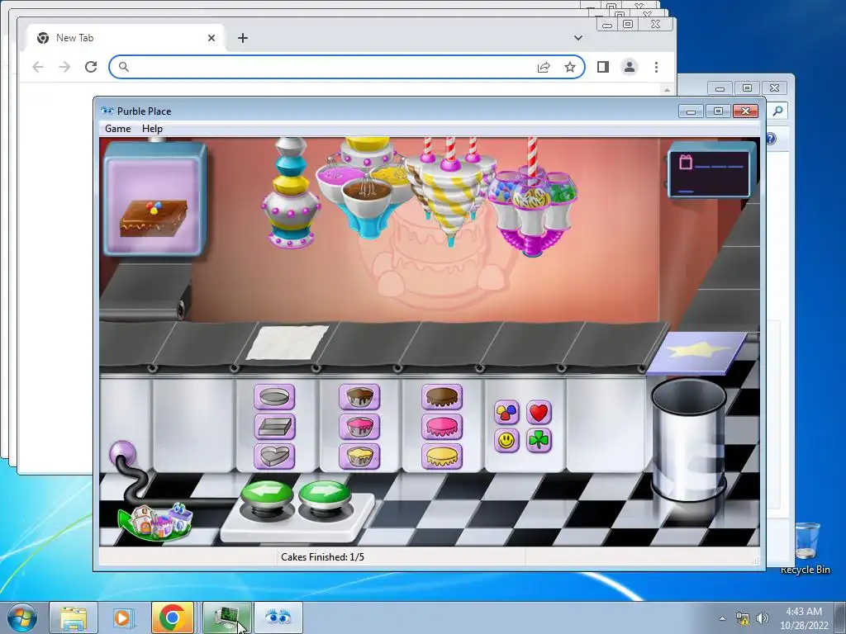Pick the yellow icing button
The width and height of the screenshot is (846, 634).
pos(442,457)
